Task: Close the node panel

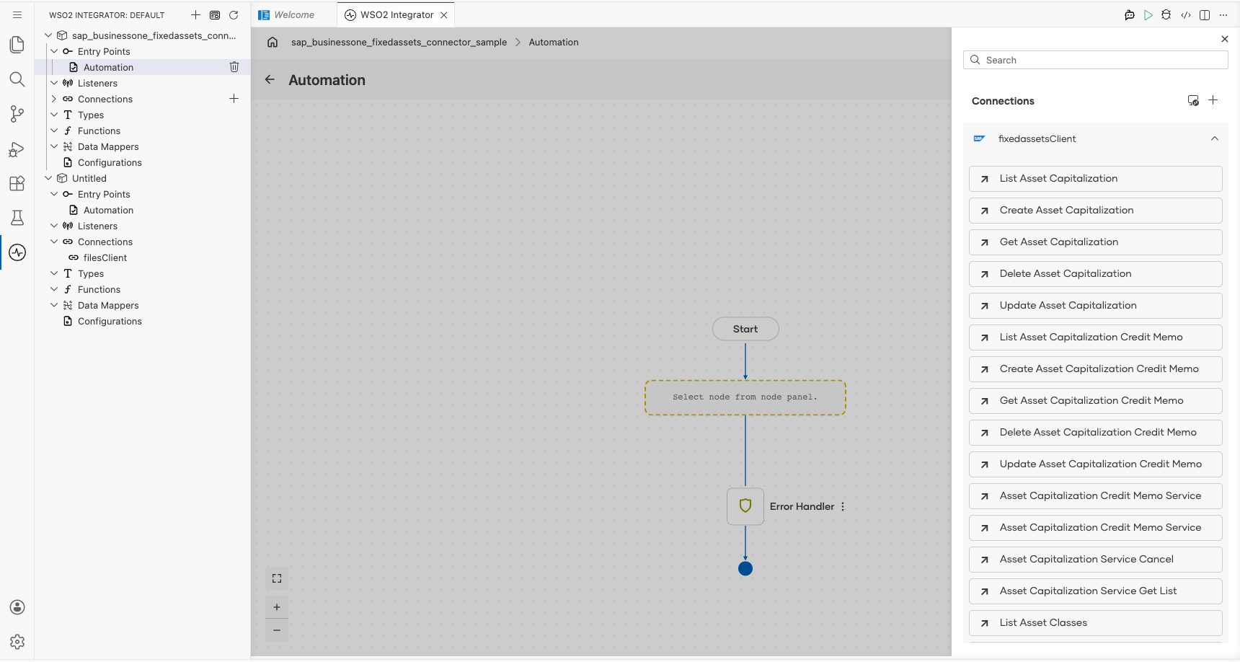Action: tap(1225, 39)
